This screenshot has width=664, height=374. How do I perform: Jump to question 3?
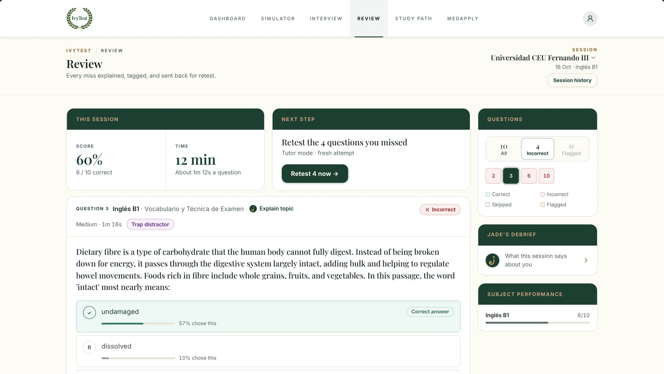tap(511, 176)
